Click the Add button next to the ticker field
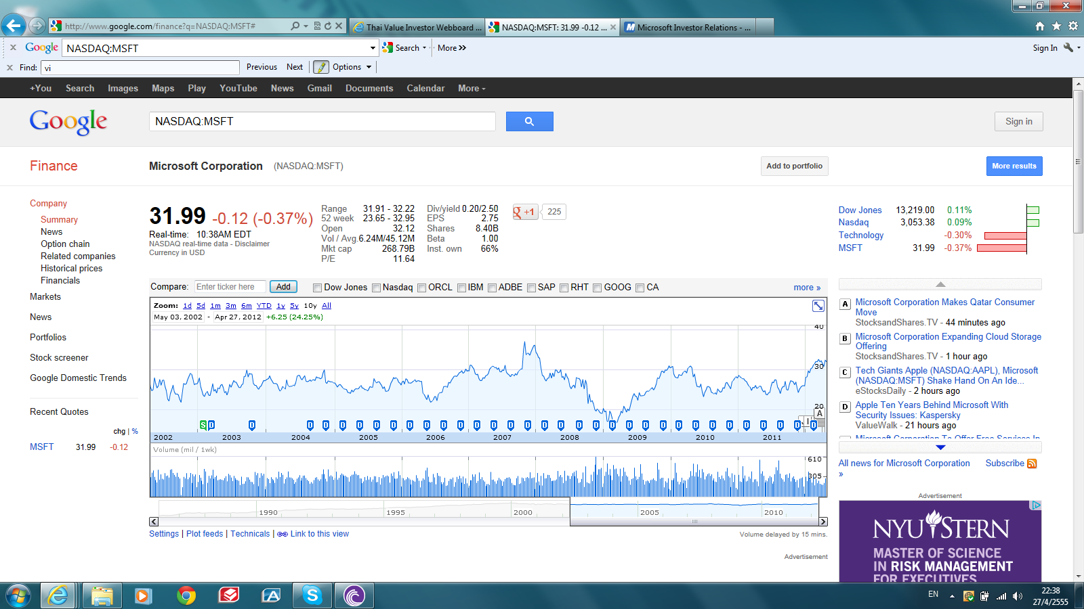The image size is (1084, 609). 283,287
